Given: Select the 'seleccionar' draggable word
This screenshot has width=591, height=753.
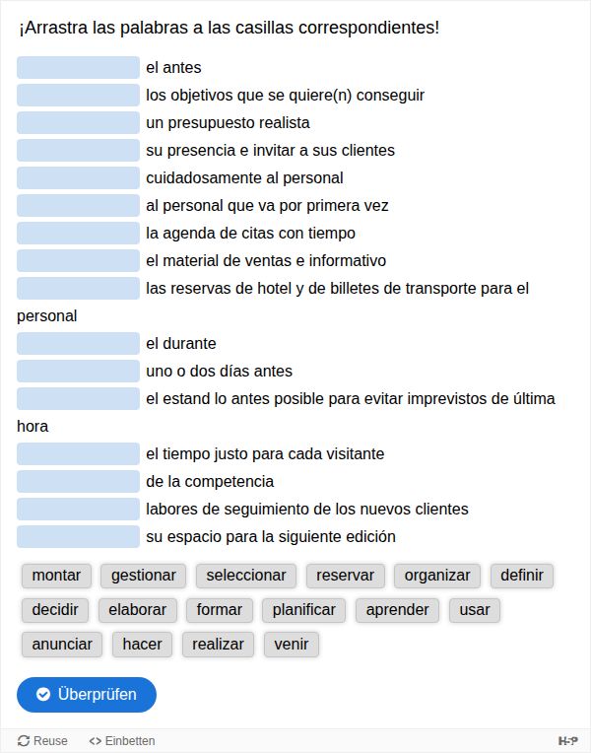Looking at the screenshot, I should click(246, 576).
